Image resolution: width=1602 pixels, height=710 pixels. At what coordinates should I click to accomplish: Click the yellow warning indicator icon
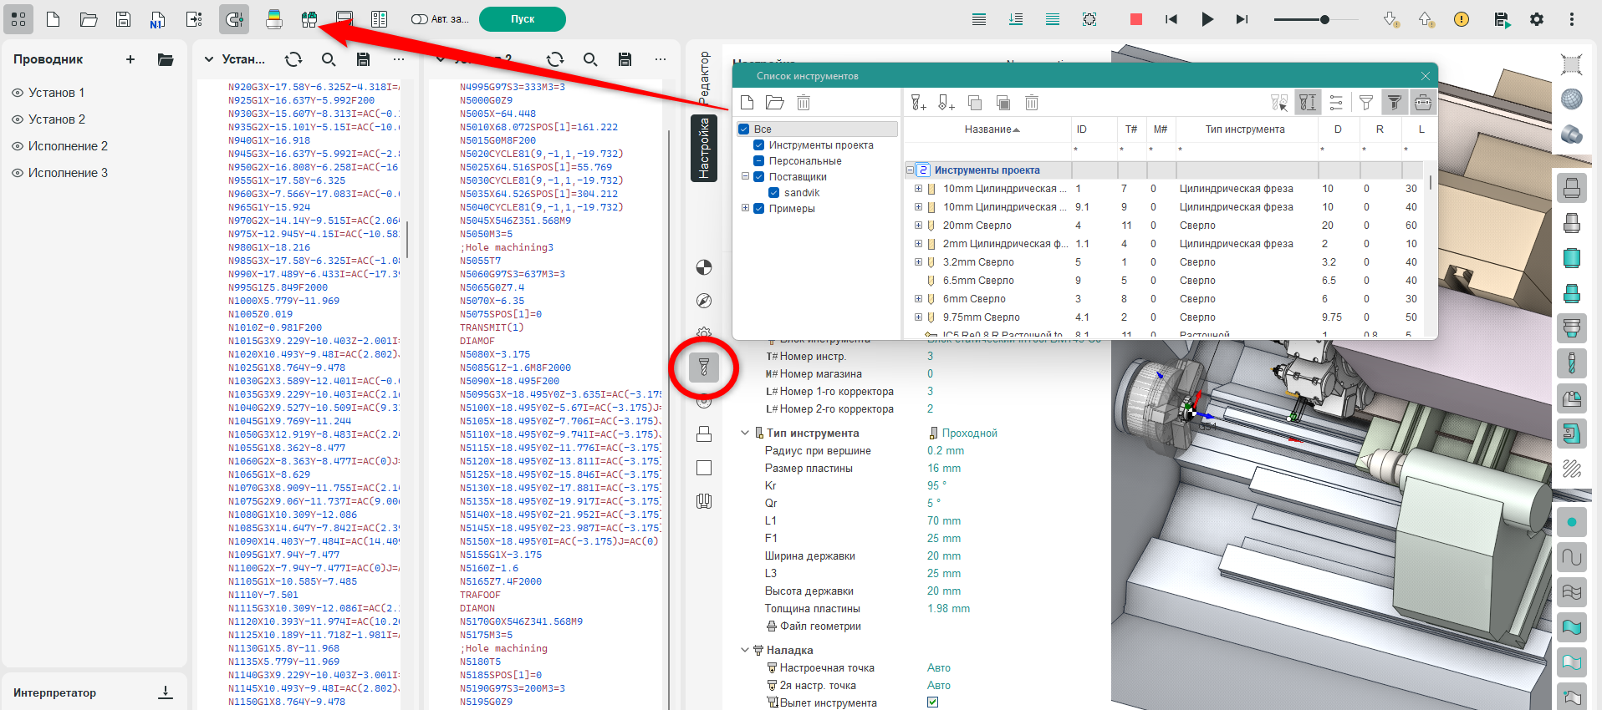[x=1462, y=19]
